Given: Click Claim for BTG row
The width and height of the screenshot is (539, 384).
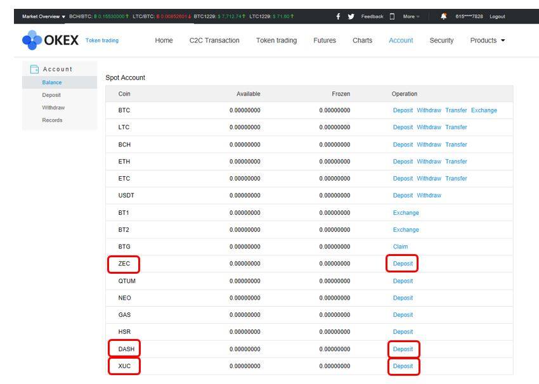Looking at the screenshot, I should pyautogui.click(x=401, y=246).
